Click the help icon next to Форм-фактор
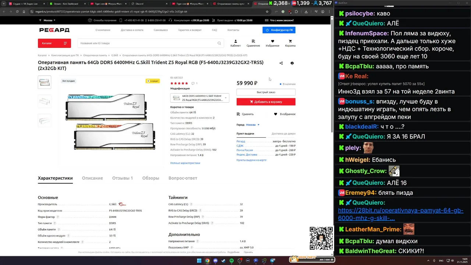The width and height of the screenshot is (471, 265). click(57, 217)
